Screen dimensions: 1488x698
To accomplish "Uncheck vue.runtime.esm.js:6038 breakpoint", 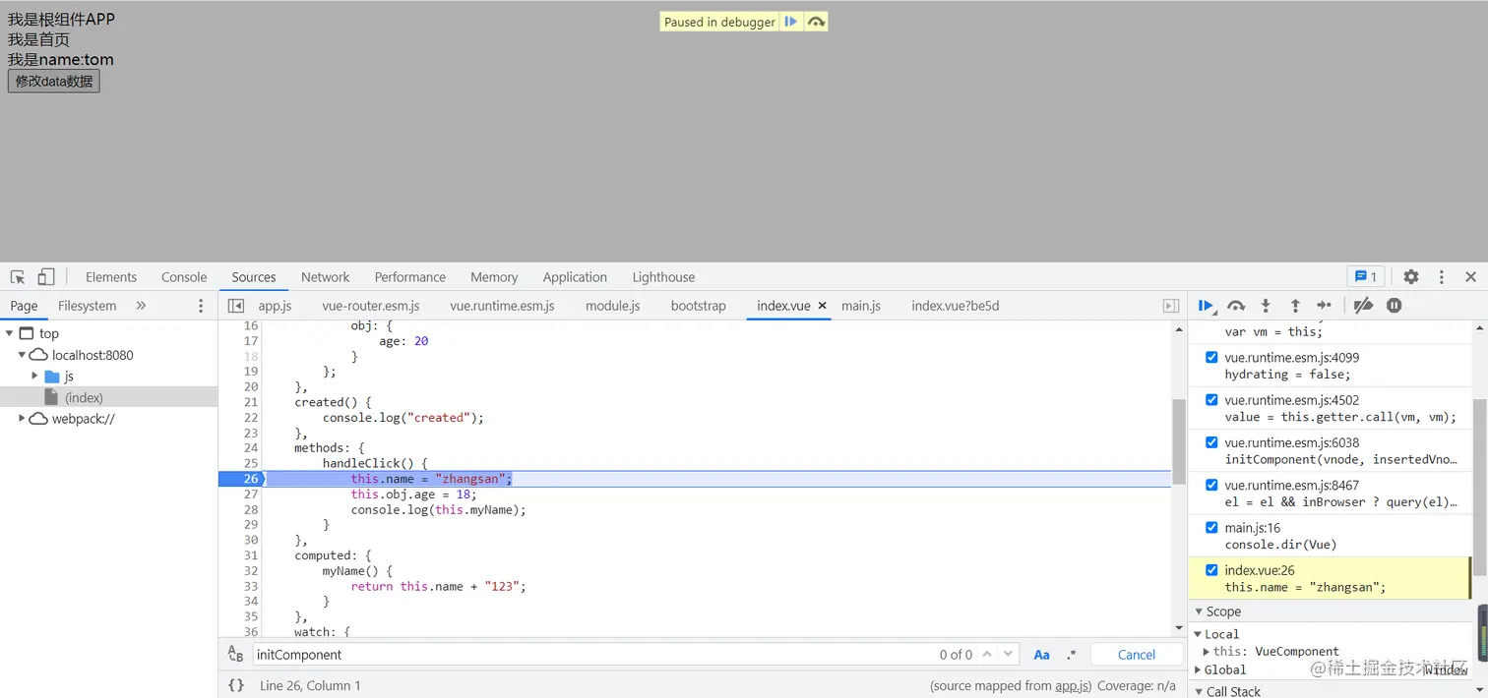I will (x=1211, y=441).
